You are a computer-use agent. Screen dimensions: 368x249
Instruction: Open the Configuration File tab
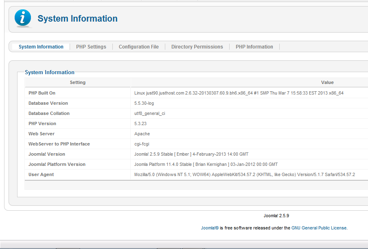(x=138, y=47)
